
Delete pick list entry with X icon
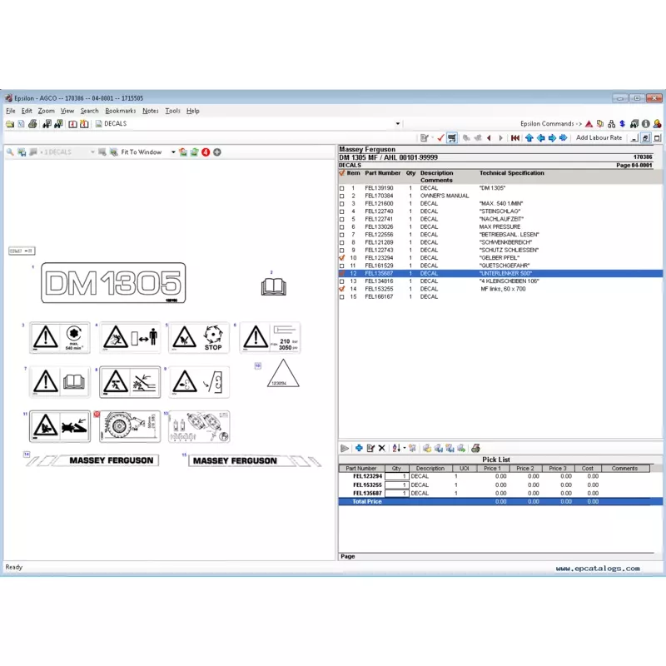pyautogui.click(x=382, y=448)
